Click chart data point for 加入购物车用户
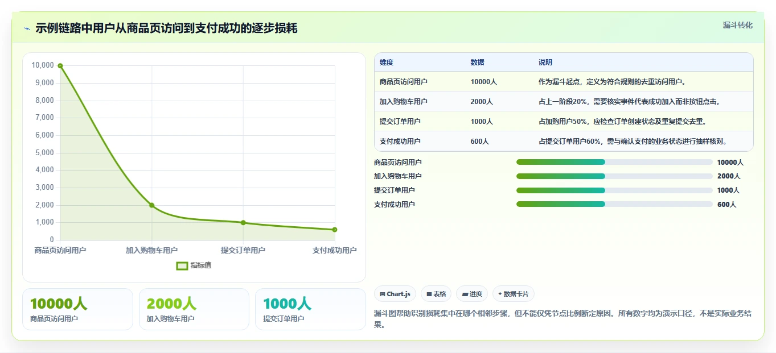 coord(151,205)
